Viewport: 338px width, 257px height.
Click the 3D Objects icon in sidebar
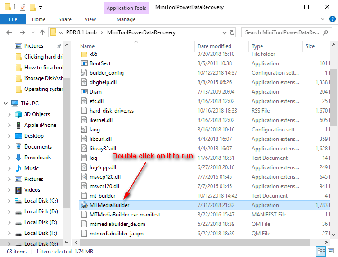point(18,114)
